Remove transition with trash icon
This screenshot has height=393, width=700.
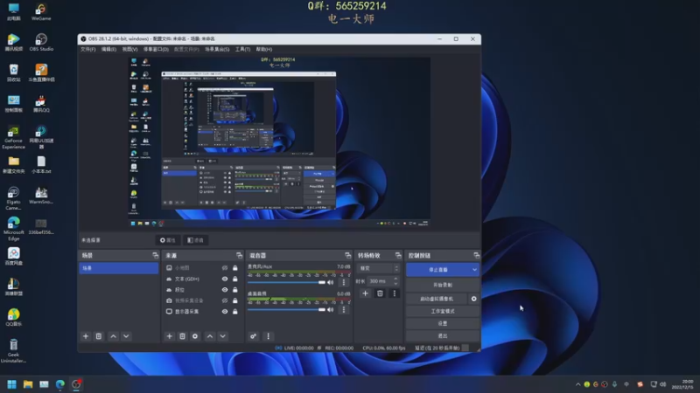coord(380,293)
